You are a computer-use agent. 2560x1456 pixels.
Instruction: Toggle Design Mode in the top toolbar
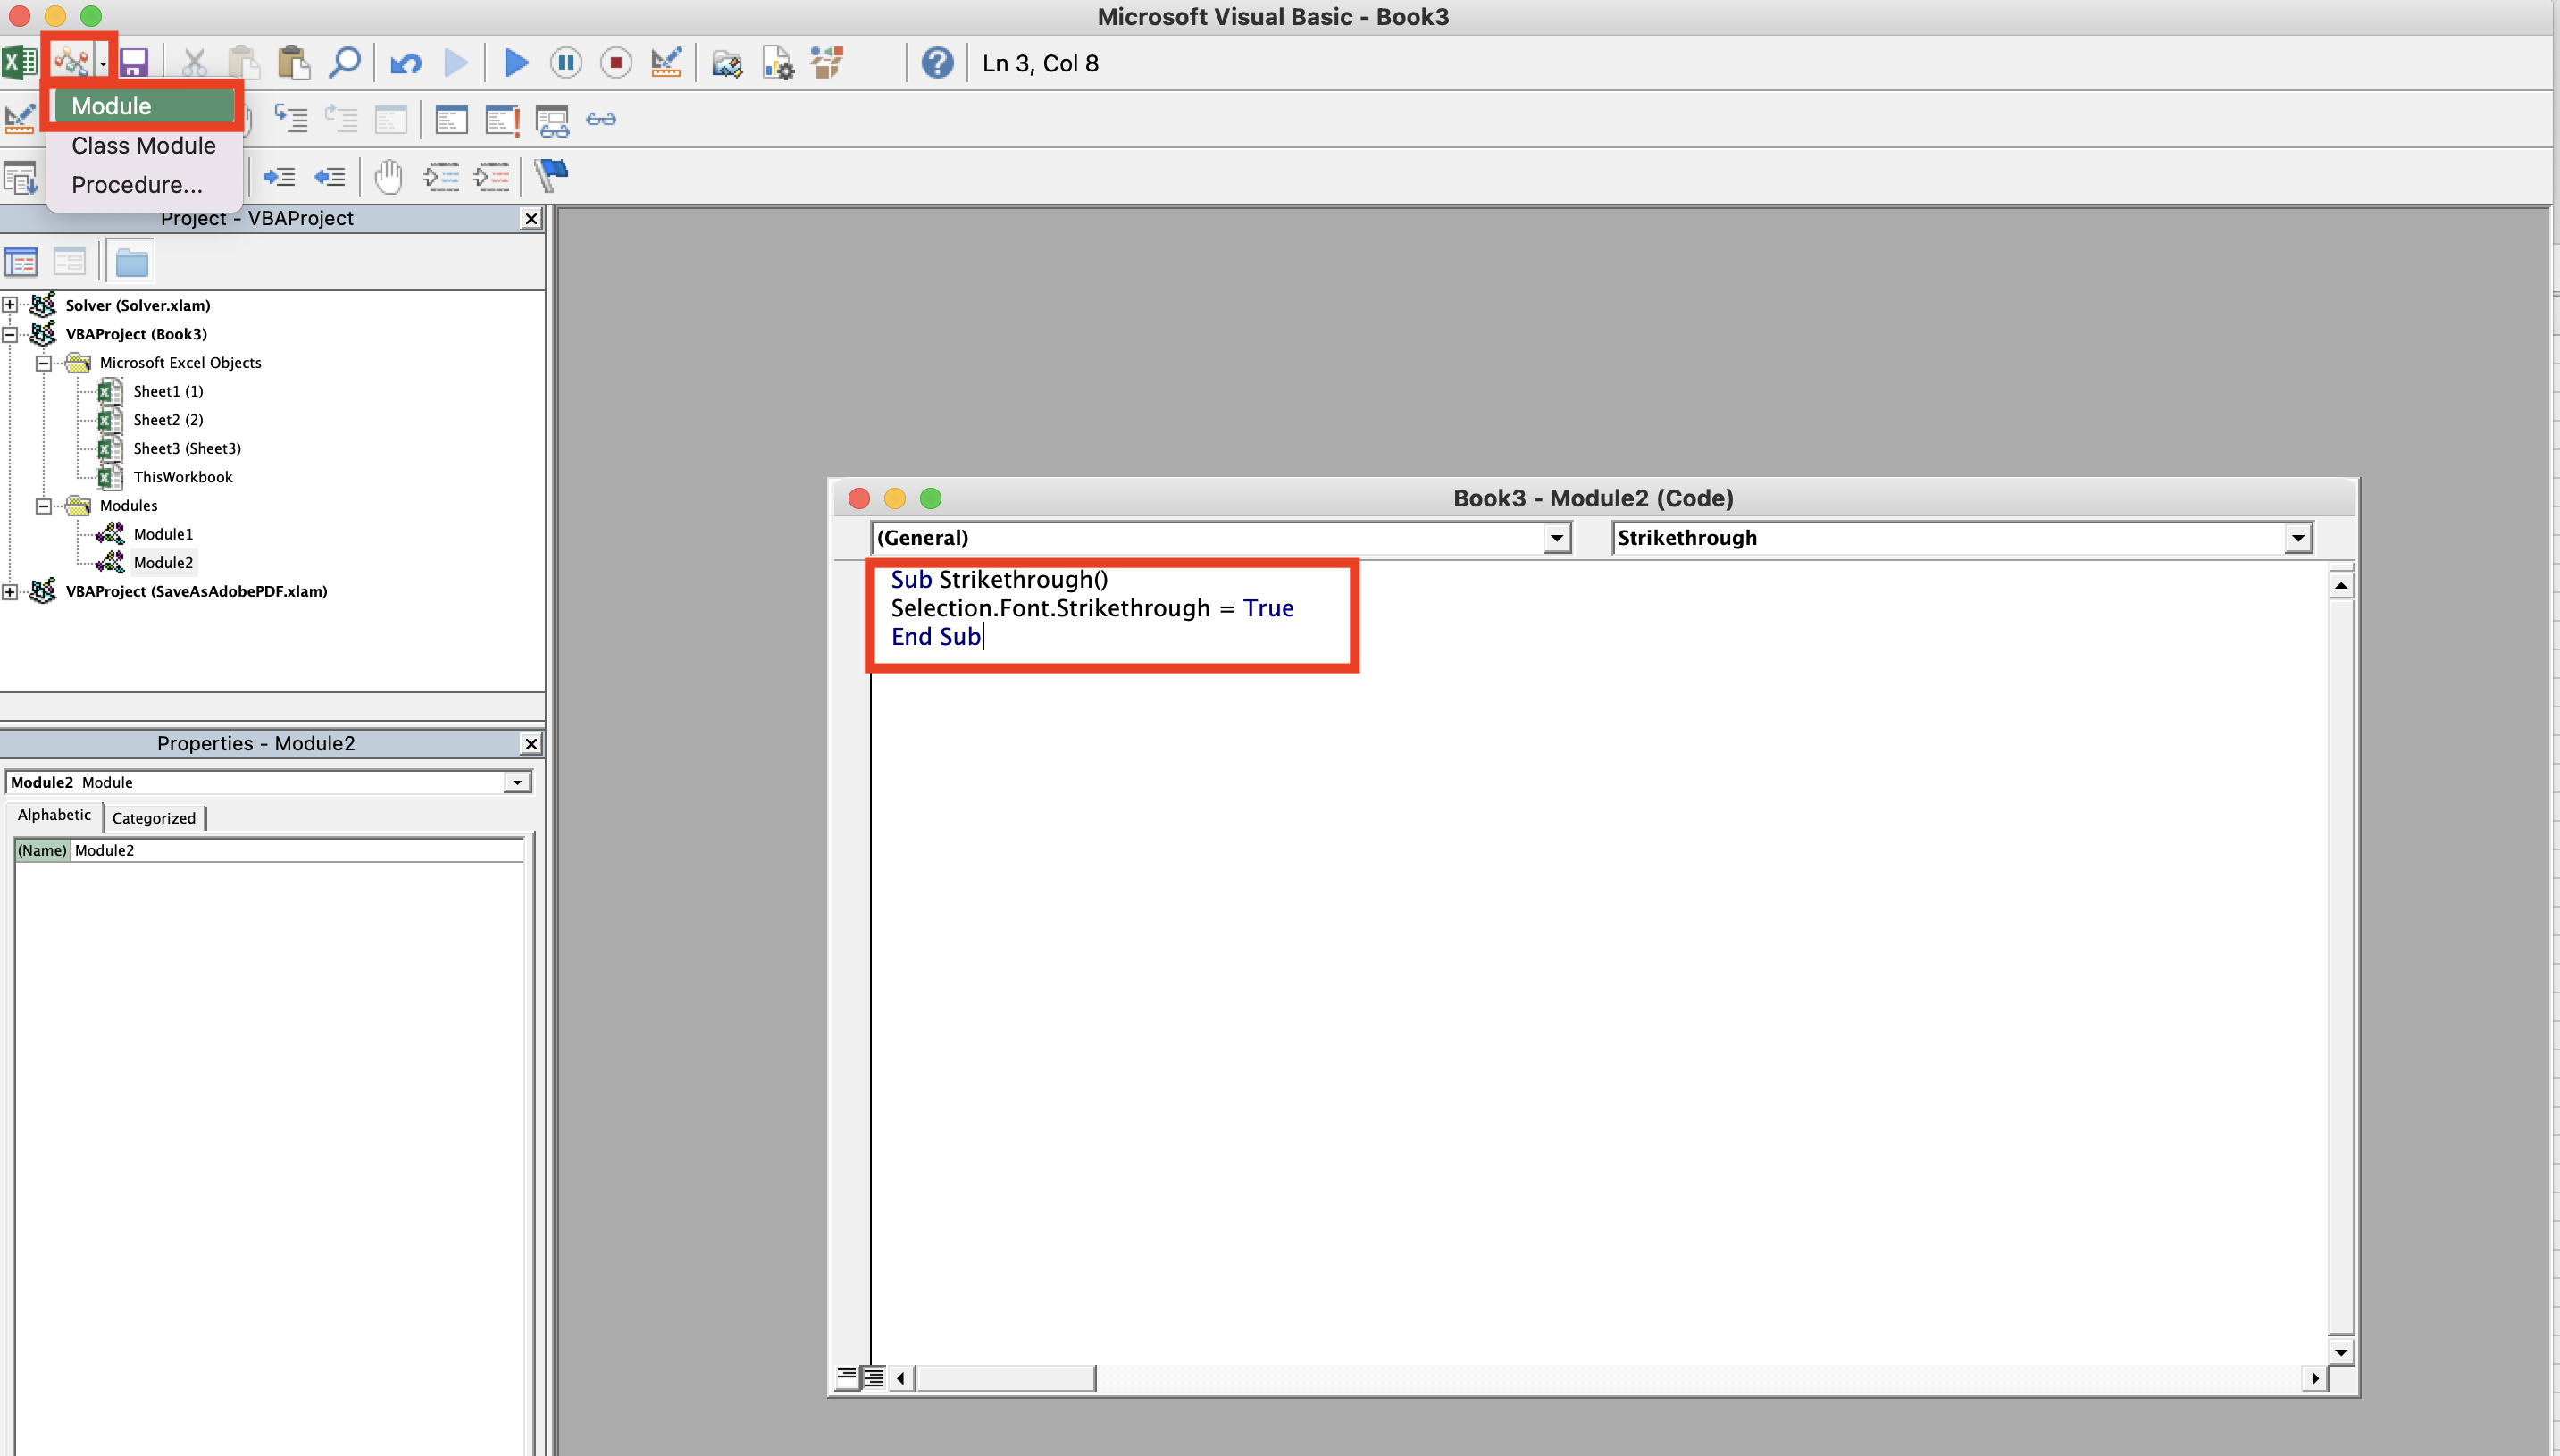point(666,63)
